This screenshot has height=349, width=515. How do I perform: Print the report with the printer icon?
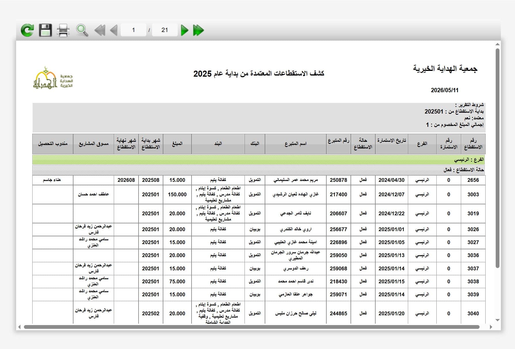pyautogui.click(x=63, y=30)
